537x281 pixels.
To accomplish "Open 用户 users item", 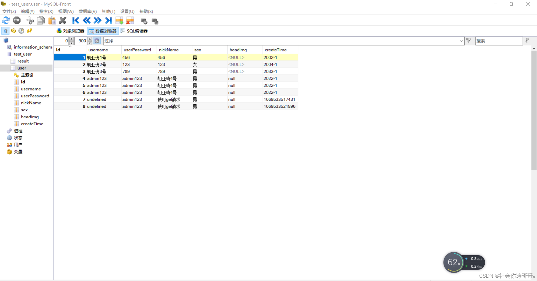I will pyautogui.click(x=18, y=145).
